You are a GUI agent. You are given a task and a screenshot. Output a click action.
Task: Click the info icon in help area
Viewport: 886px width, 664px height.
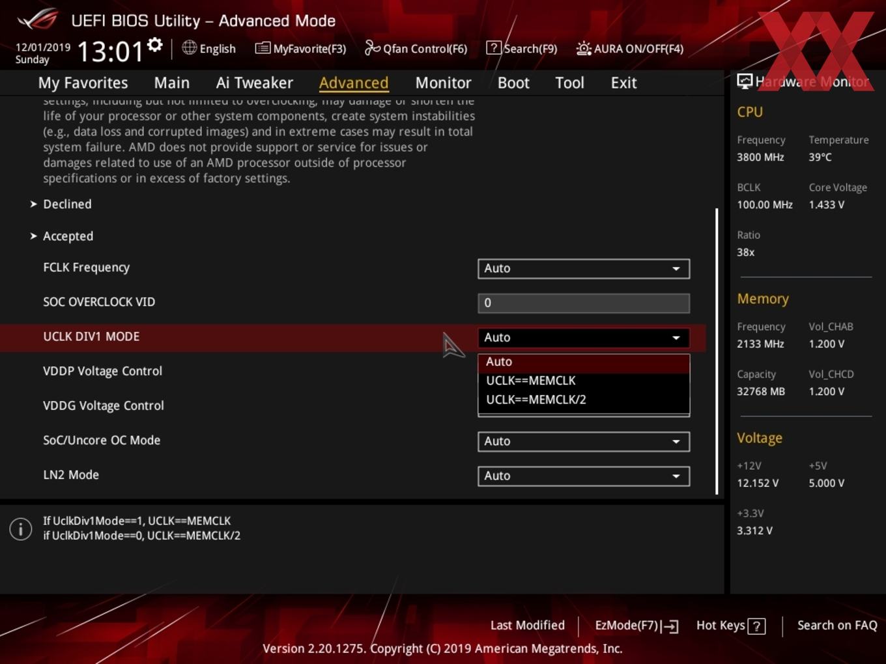21,529
